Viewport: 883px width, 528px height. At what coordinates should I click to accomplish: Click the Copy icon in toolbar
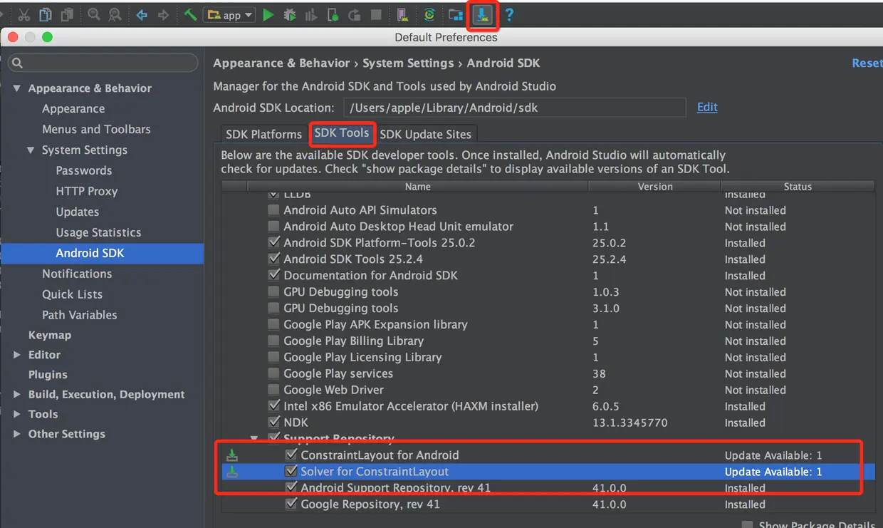coord(45,15)
